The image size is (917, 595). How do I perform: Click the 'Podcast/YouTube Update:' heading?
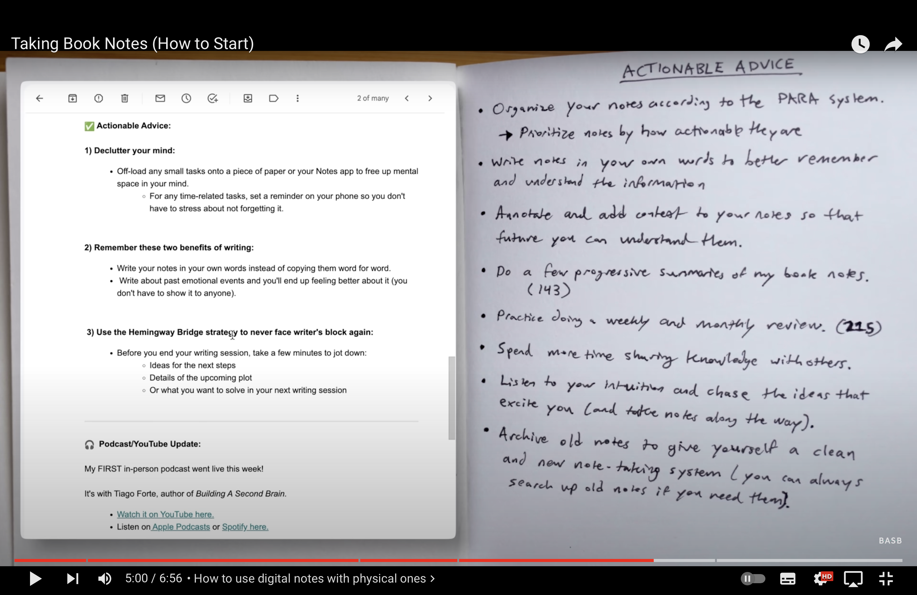coord(149,444)
